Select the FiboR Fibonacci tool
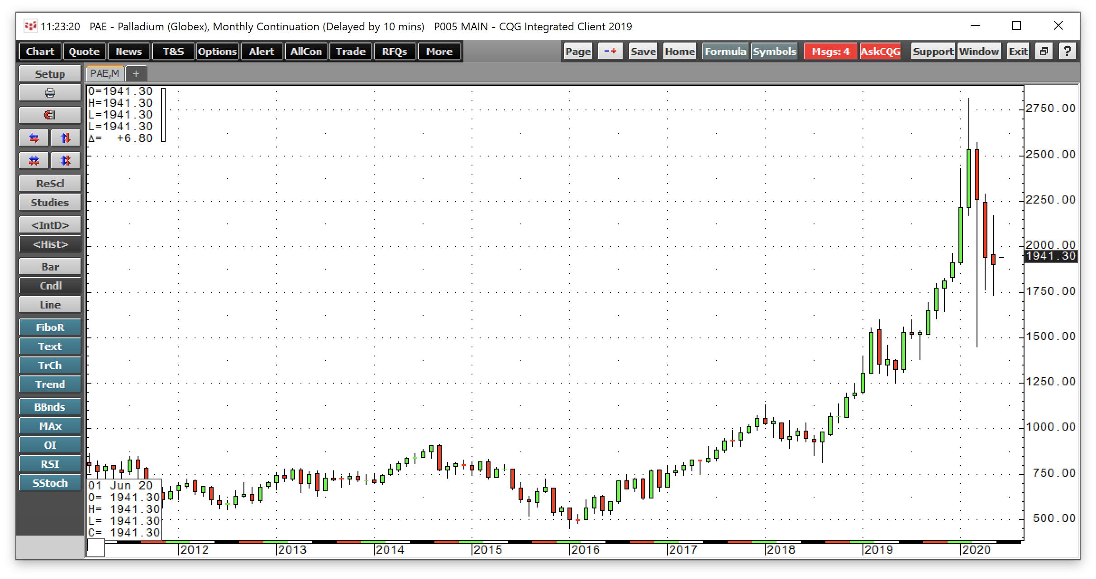This screenshot has height=579, width=1096. (x=50, y=327)
